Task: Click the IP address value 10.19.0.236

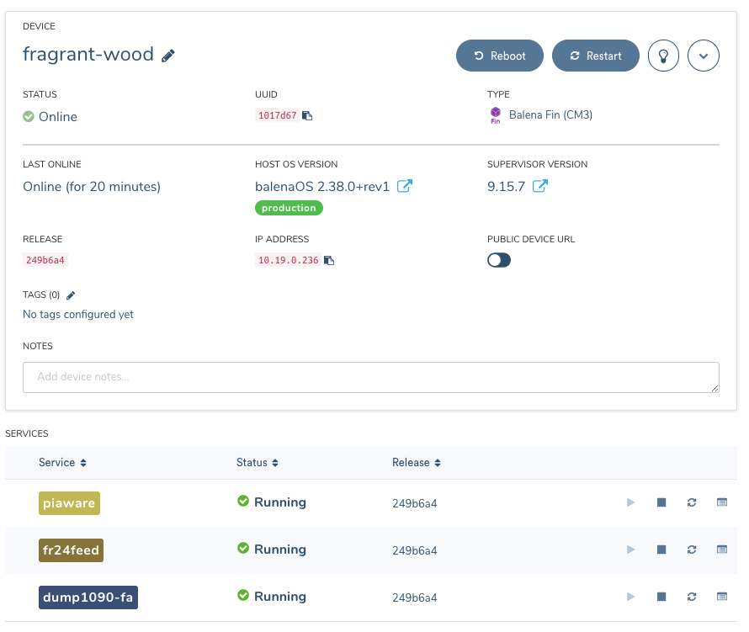Action: point(288,260)
